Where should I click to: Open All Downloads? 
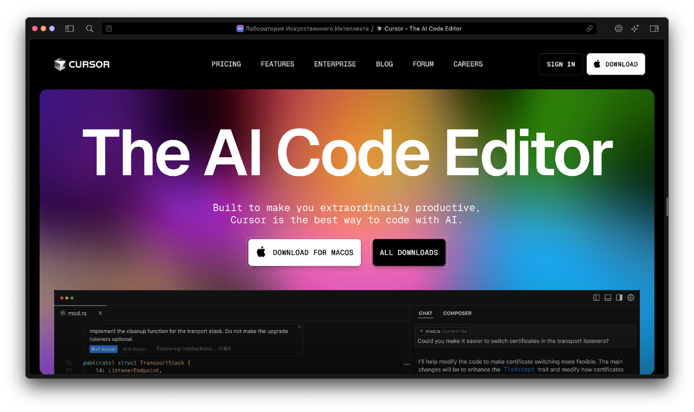(x=409, y=253)
